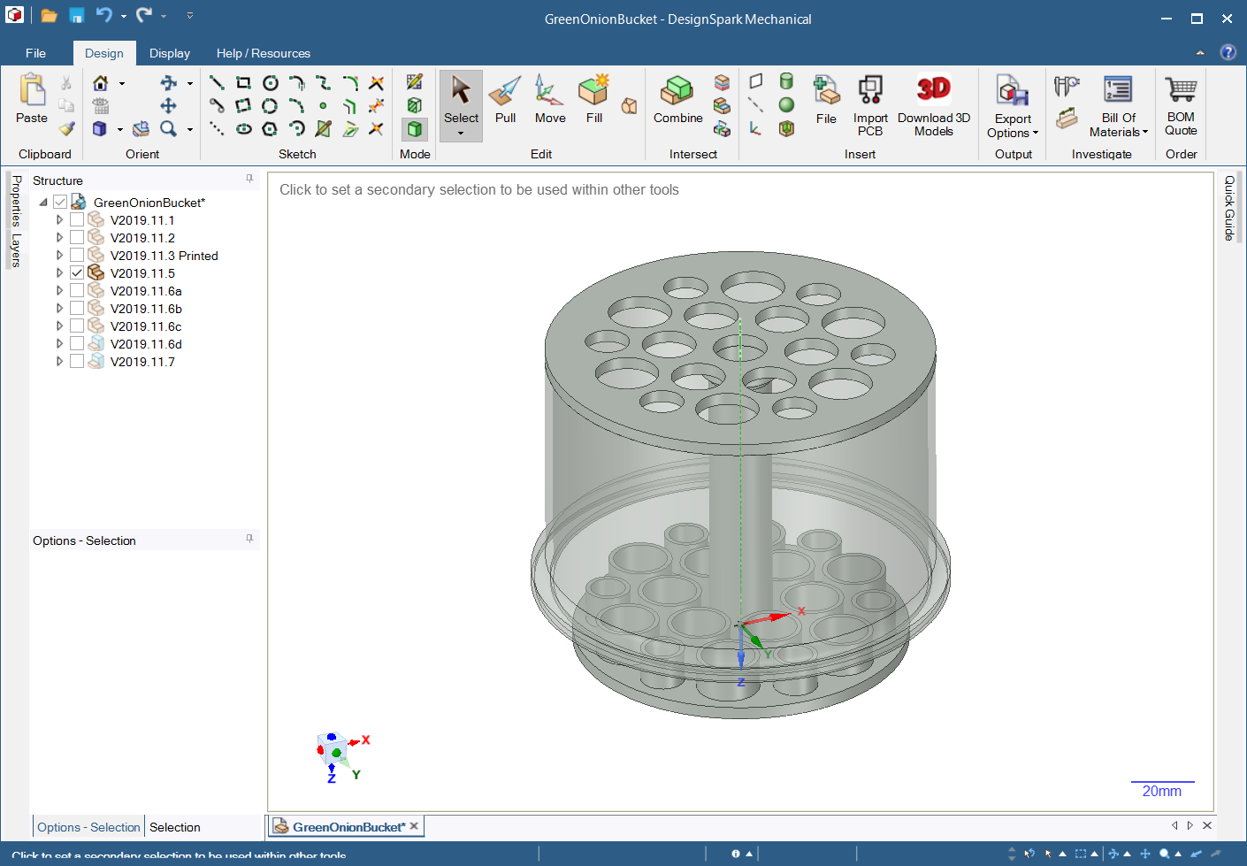Insert a Cylinder from ribbon
Screen dimensions: 1247x866
786,81
